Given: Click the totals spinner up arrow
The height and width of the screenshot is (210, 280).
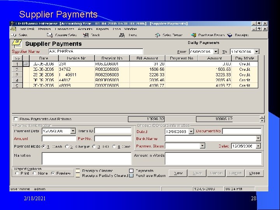Looking at the screenshot, I should [262, 117].
